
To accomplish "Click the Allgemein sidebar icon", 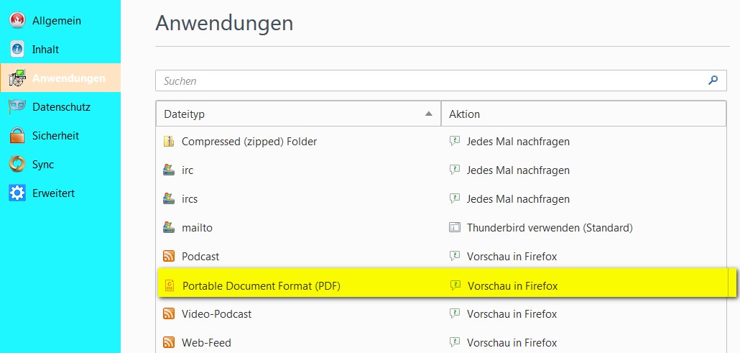I will point(17,21).
